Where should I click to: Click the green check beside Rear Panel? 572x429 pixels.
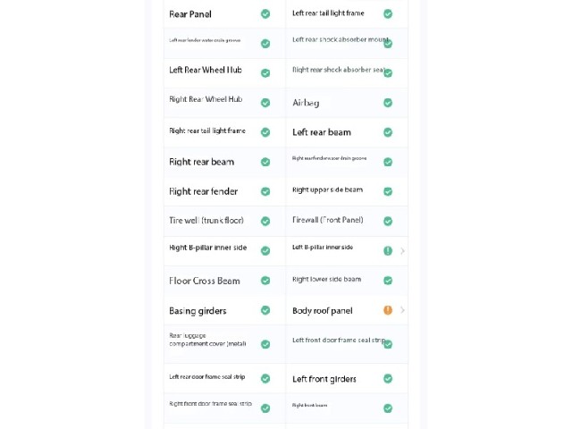tap(265, 14)
